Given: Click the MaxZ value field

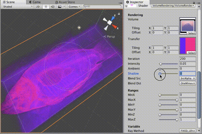Looking at the screenshot, I should pos(188,120).
